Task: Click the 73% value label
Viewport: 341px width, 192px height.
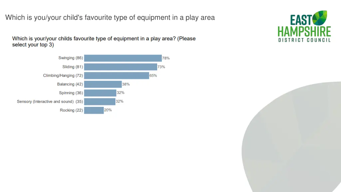Action: click(162, 67)
